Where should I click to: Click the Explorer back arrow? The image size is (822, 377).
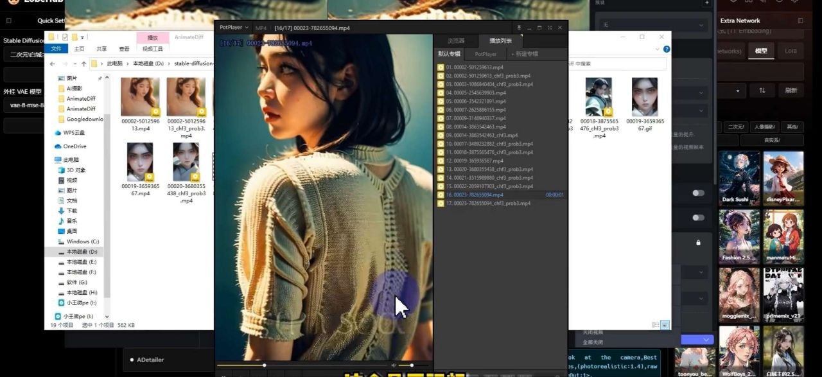52,64
